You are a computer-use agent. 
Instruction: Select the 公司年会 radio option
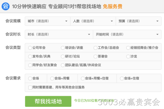(x=30, y=48)
